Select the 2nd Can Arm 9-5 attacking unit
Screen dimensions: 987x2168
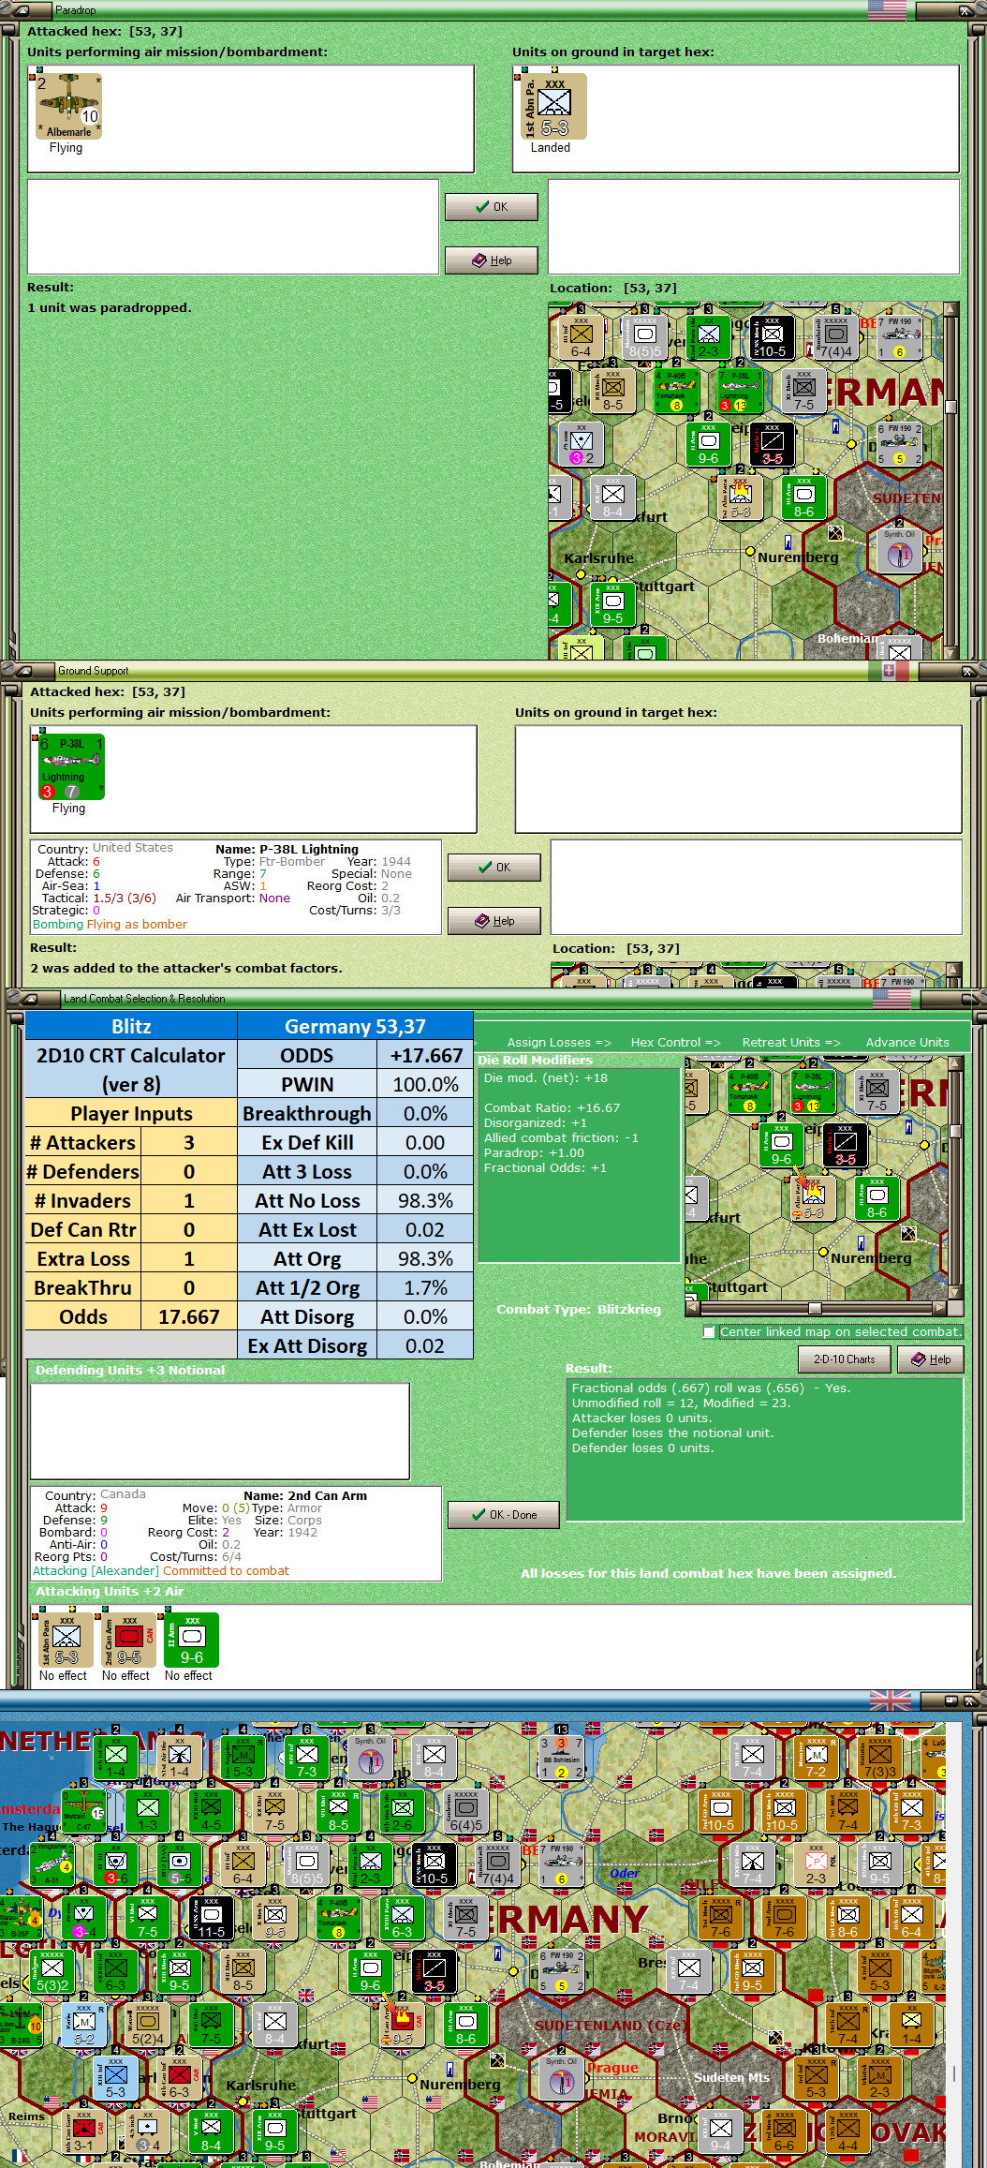point(126,1641)
